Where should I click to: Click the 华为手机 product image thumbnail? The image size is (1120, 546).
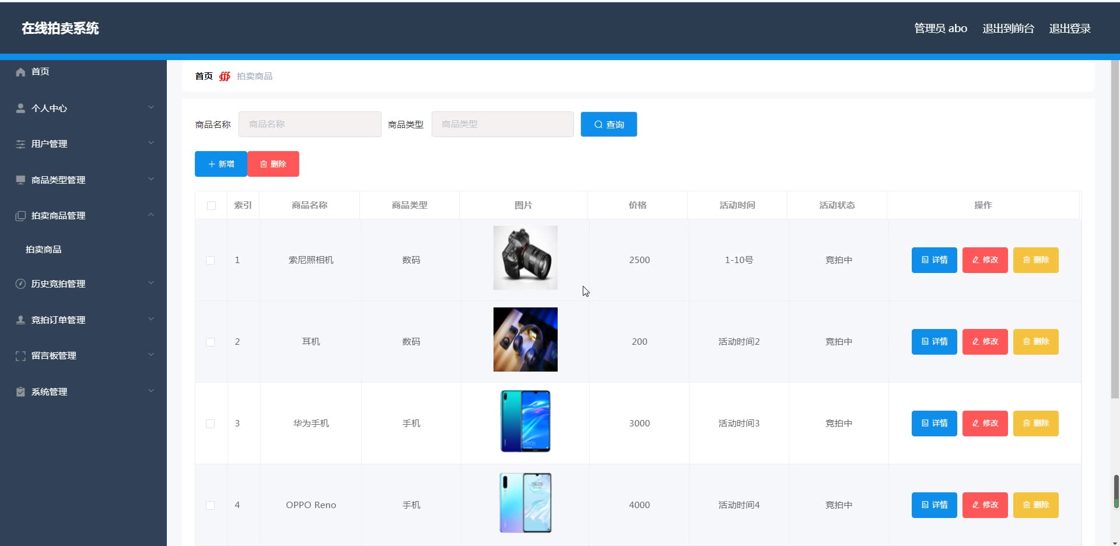point(524,421)
